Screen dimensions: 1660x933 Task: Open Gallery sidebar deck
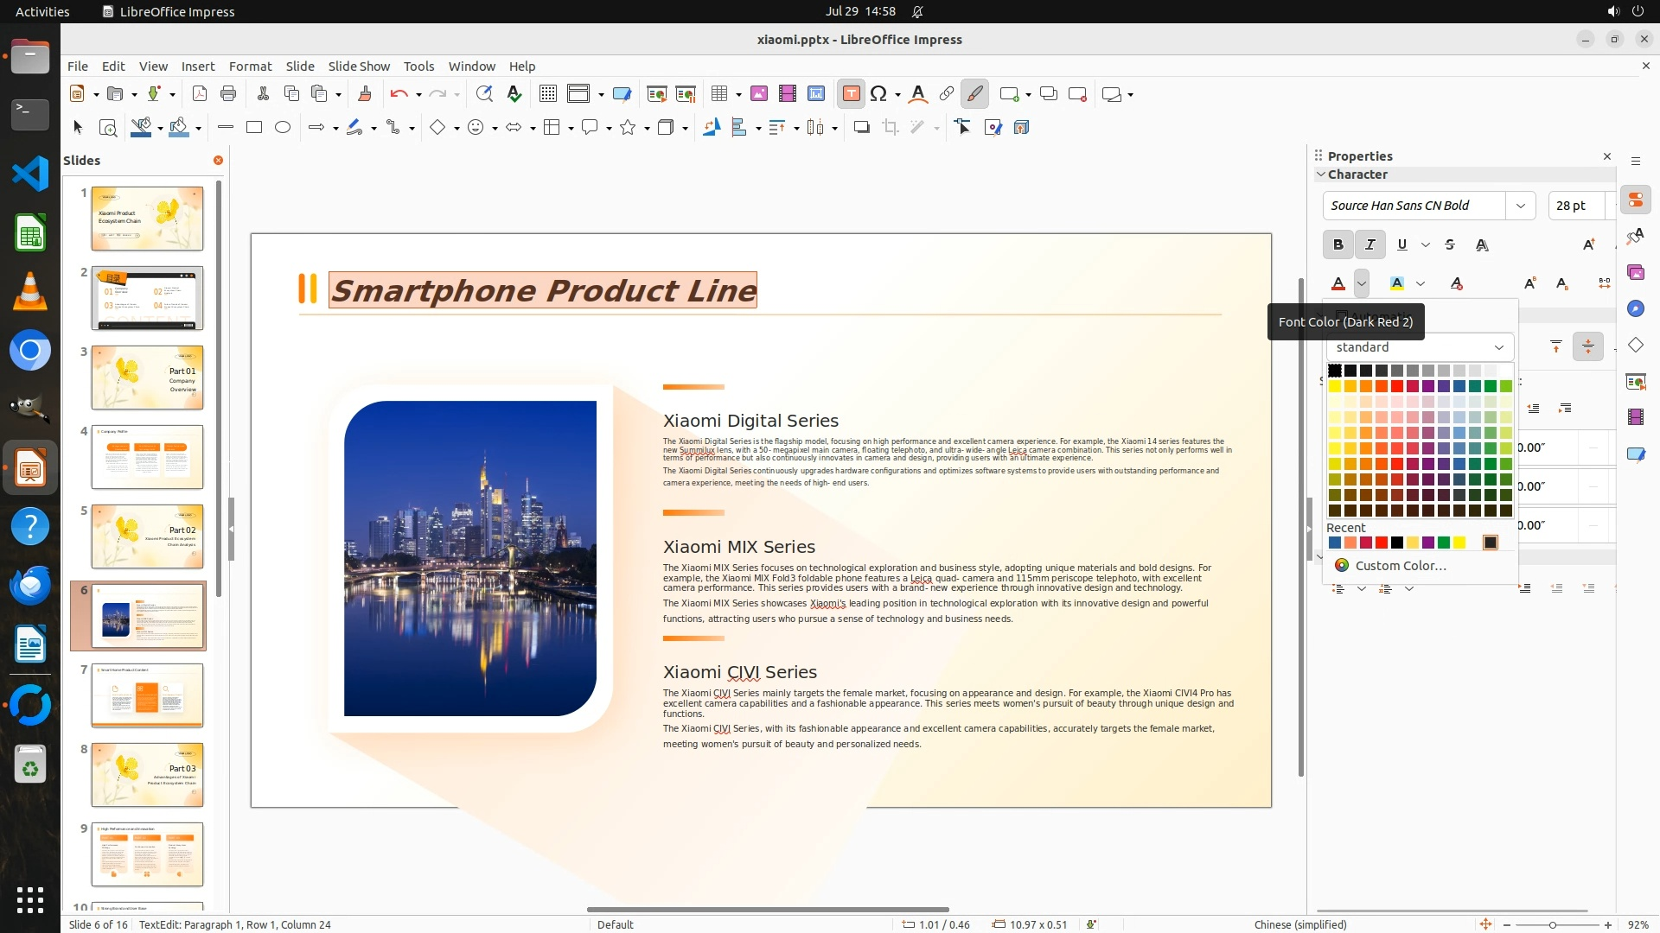[x=1635, y=273]
